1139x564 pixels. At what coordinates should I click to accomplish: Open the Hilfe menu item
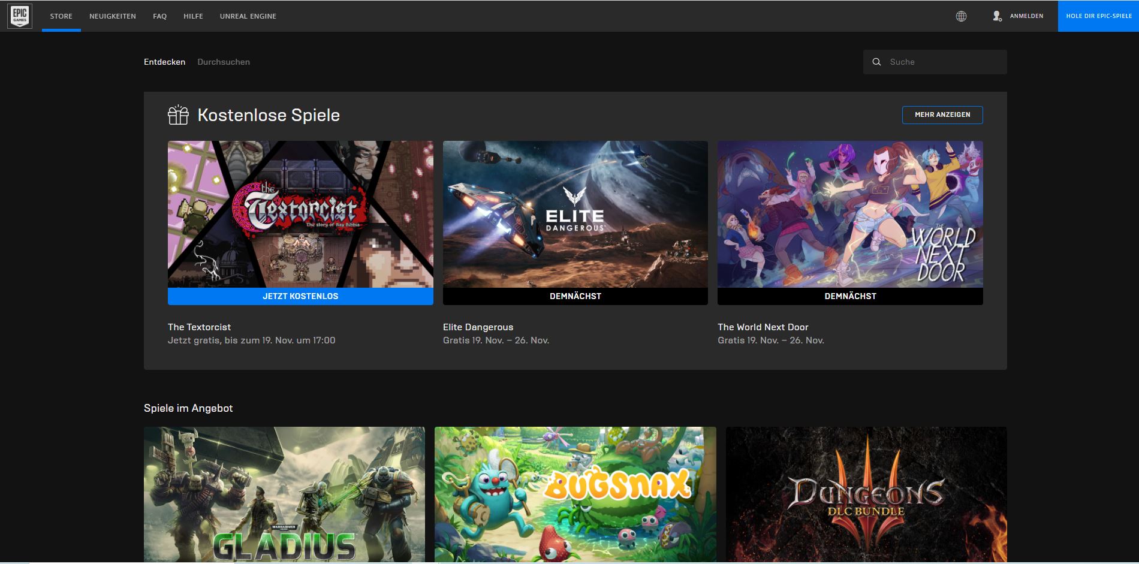193,16
